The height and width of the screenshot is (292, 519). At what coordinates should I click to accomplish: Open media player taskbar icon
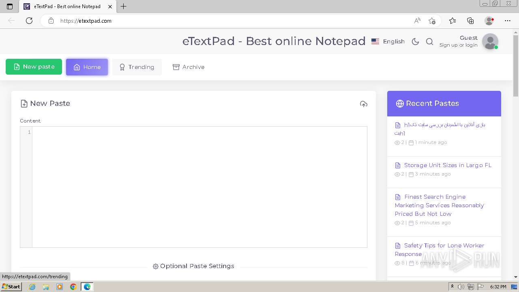60,287
